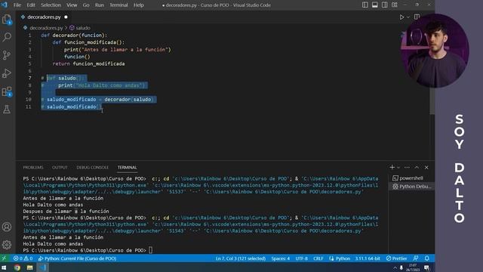Close the terminal panel
The width and height of the screenshot is (483, 272).
(x=426, y=168)
